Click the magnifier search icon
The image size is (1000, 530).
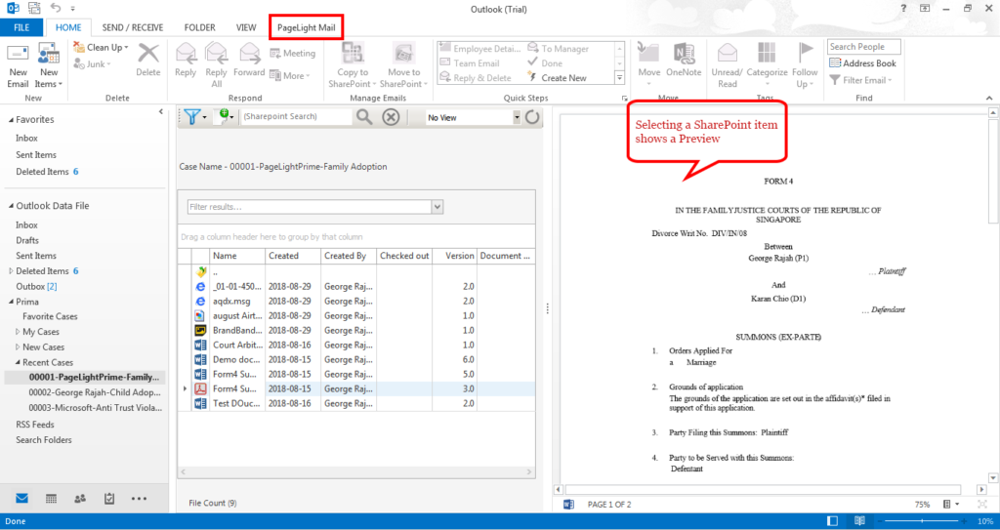364,117
